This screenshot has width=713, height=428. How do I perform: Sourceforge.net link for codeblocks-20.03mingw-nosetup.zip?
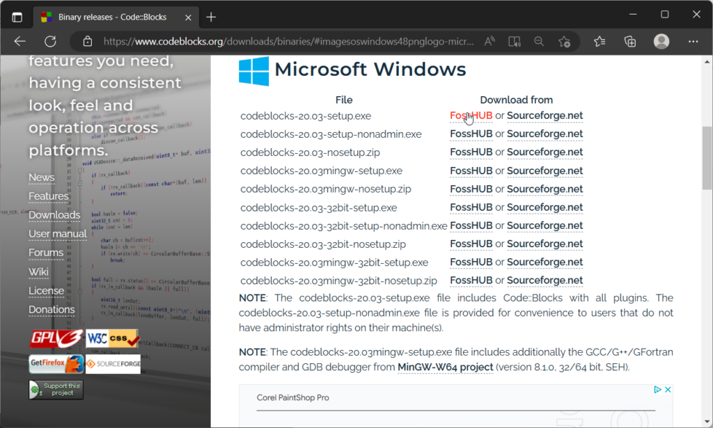[x=544, y=189]
